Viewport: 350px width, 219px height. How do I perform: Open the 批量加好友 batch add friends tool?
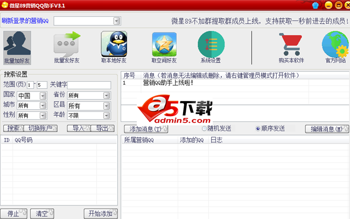coord(17,48)
